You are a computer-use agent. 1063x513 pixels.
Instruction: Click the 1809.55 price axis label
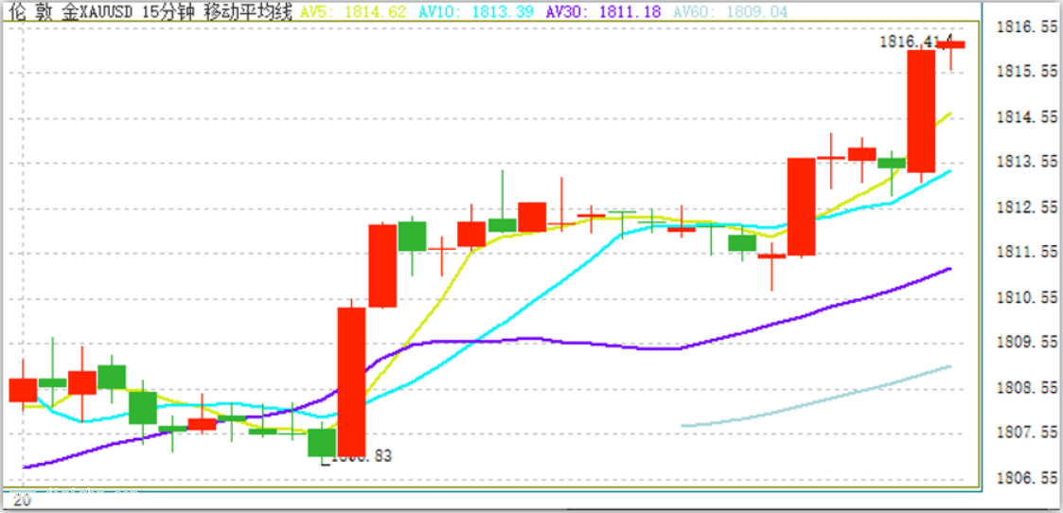(x=1027, y=342)
